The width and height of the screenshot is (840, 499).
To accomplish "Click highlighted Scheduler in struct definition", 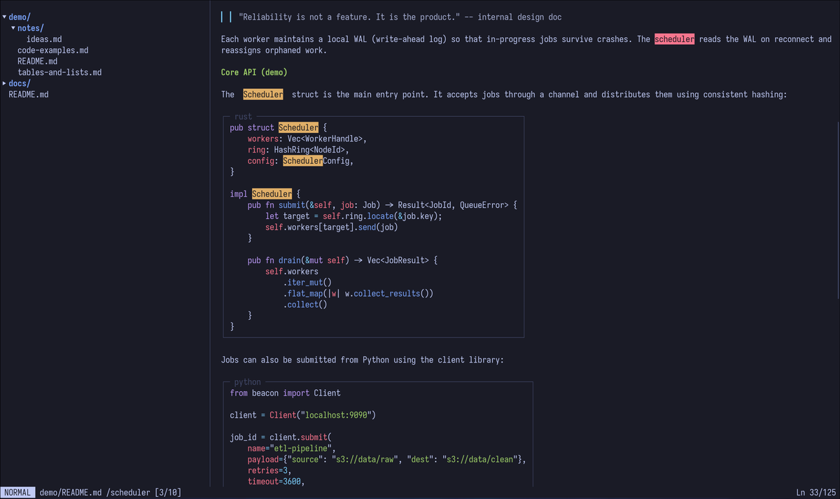I will point(298,127).
